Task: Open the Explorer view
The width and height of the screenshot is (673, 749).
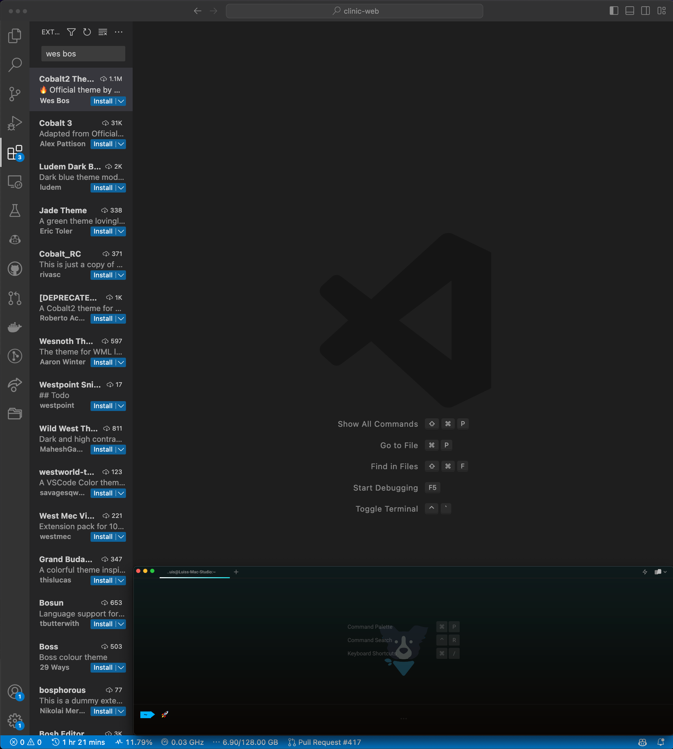Action: pyautogui.click(x=14, y=36)
